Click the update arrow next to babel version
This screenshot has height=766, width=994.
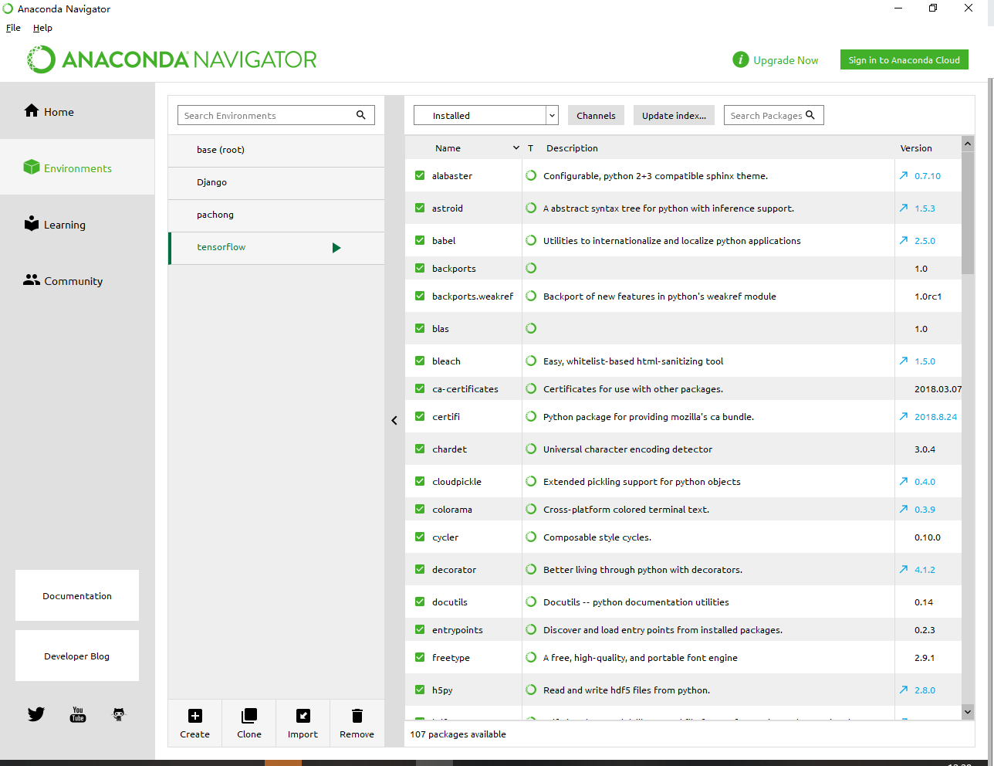904,240
